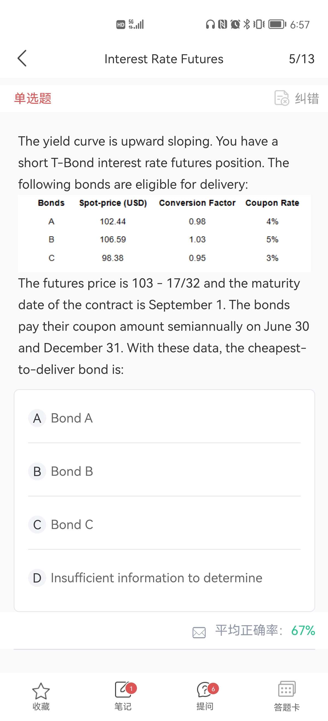Favorite question with star icon
This screenshot has width=328, height=721.
tap(41, 691)
